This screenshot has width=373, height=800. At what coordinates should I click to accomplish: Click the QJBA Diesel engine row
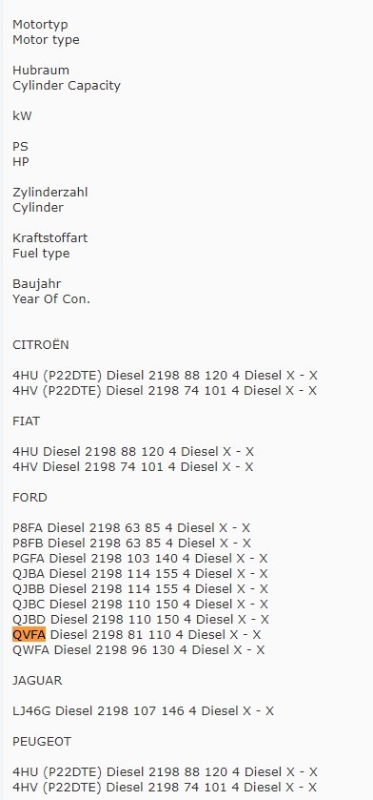coord(140,574)
